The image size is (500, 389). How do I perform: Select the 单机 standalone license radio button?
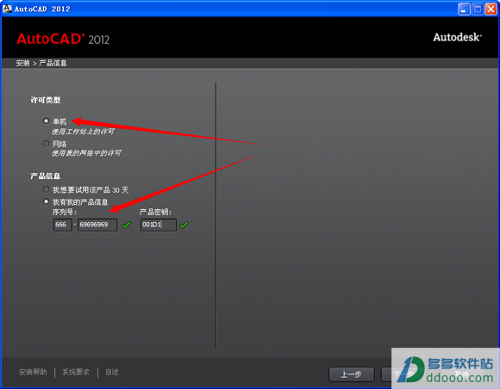coord(47,121)
